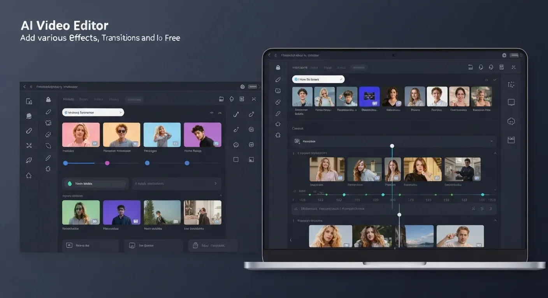Select the first tab in the tab row
548x298 pixels.
tap(68, 99)
